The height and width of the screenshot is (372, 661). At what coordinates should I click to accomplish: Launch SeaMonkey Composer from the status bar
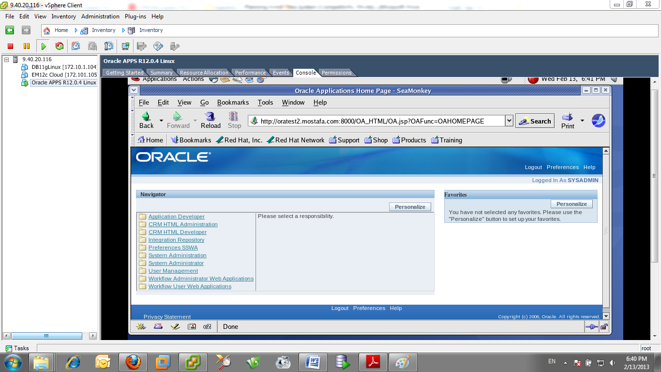click(175, 326)
